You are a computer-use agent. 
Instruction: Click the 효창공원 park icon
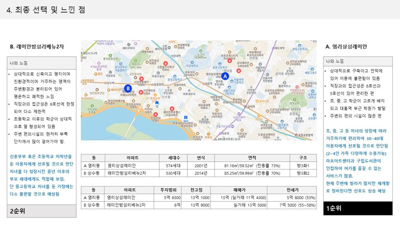[294, 99]
